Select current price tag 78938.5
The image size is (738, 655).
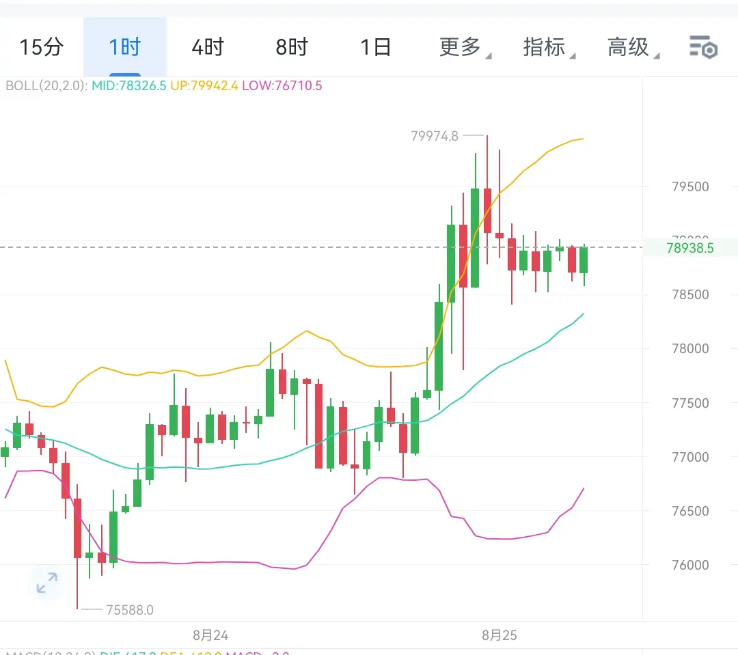tap(690, 248)
